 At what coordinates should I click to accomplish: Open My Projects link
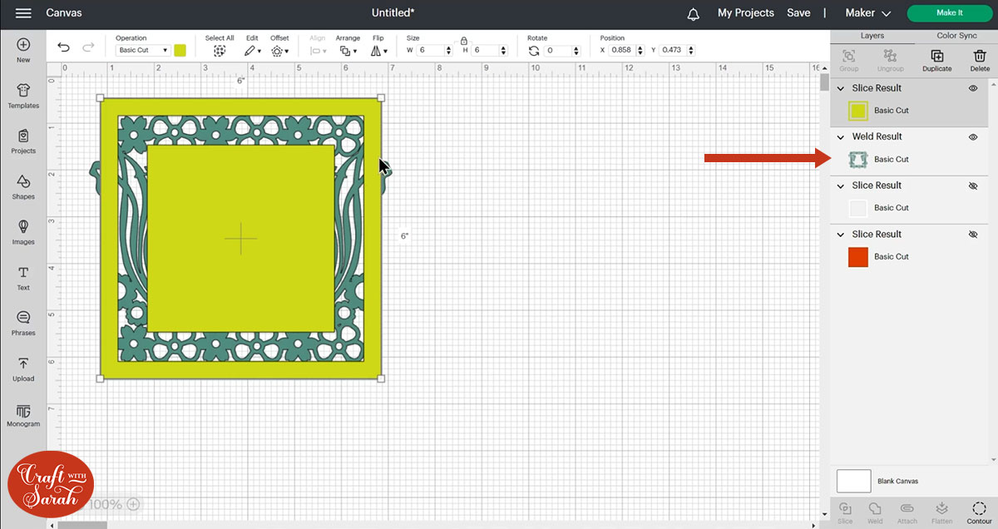tap(745, 13)
